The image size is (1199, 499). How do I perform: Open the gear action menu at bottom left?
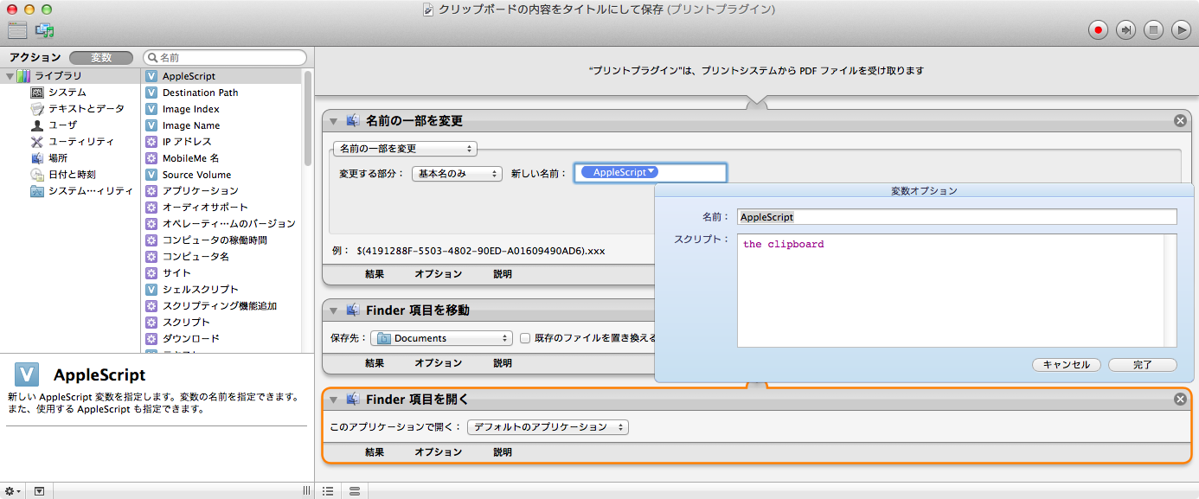point(13,490)
